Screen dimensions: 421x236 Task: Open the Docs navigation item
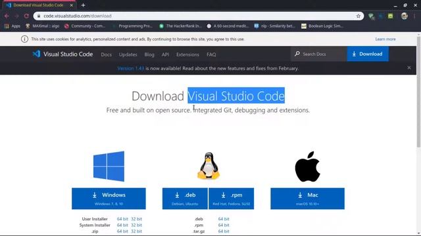pyautogui.click(x=106, y=54)
